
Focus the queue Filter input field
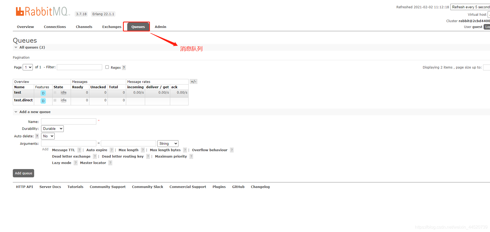(x=79, y=67)
